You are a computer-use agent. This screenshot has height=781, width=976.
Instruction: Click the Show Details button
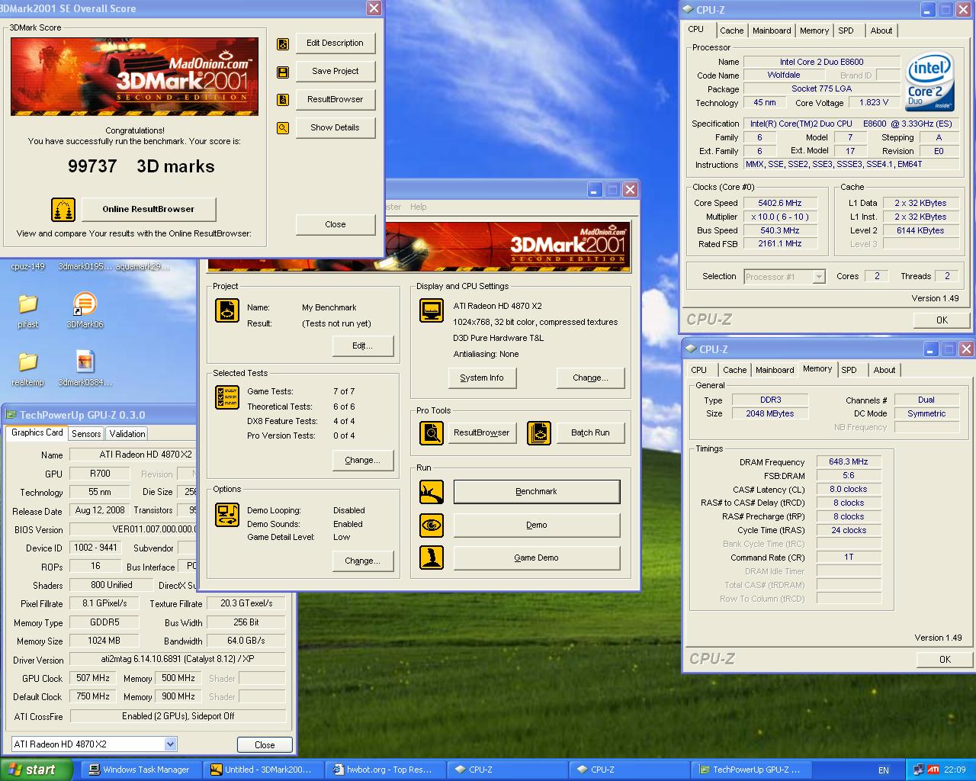(x=335, y=128)
